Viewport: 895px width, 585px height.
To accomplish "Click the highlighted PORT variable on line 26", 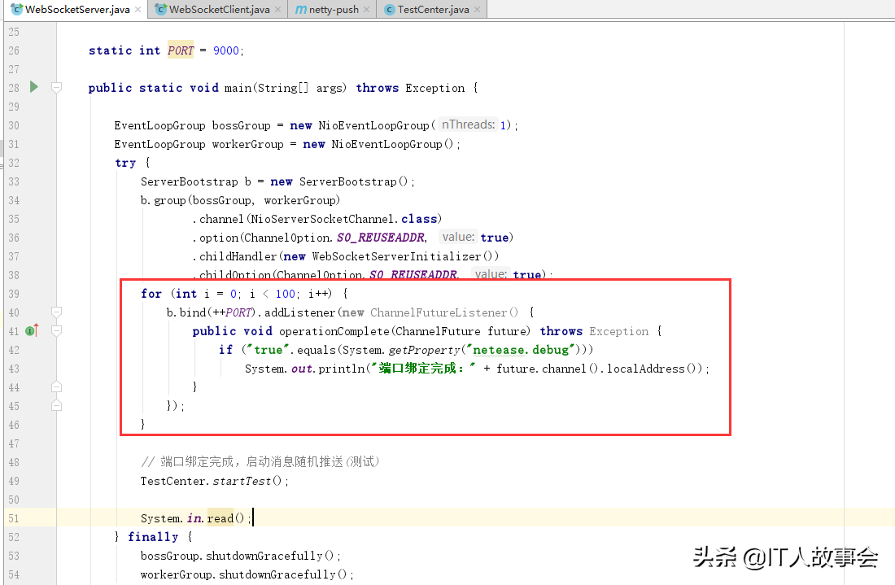I will click(181, 50).
